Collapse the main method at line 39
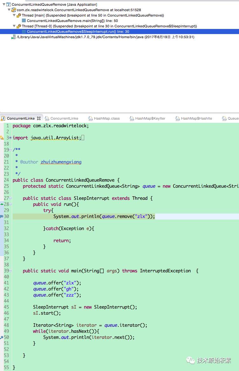This screenshot has width=239, height=371. [10, 271]
